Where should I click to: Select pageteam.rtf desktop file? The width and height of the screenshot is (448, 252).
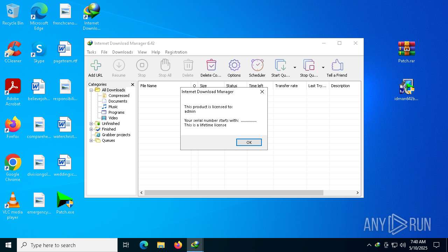[x=65, y=52]
